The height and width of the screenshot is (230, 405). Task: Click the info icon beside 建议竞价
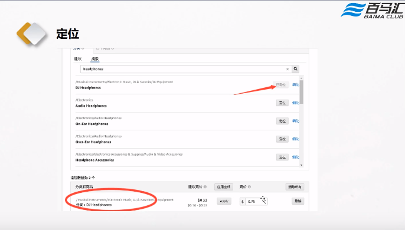205,186
